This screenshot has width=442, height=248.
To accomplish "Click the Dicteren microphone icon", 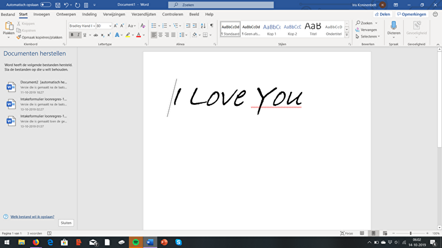I will pos(393,26).
